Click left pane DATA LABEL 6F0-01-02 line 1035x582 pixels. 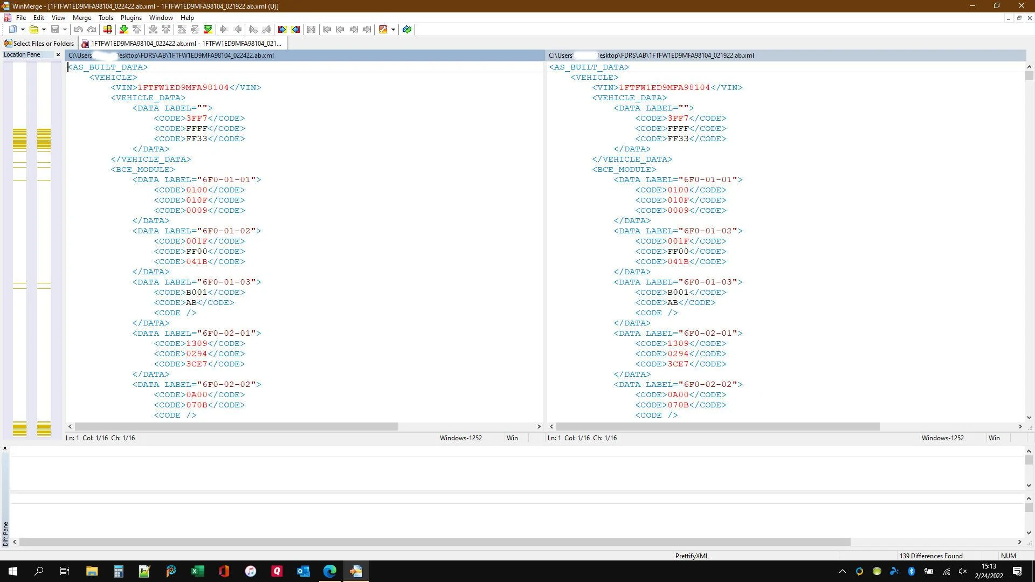pos(197,231)
